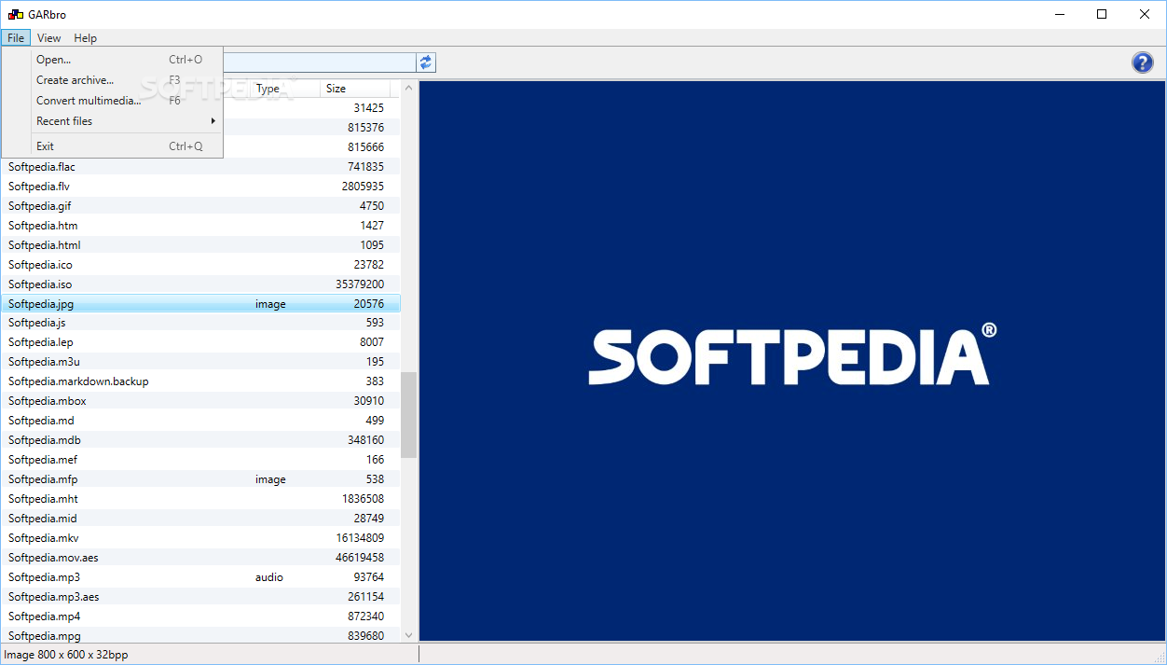Sort list by the Size column header
The width and height of the screenshot is (1167, 665).
[x=355, y=89]
